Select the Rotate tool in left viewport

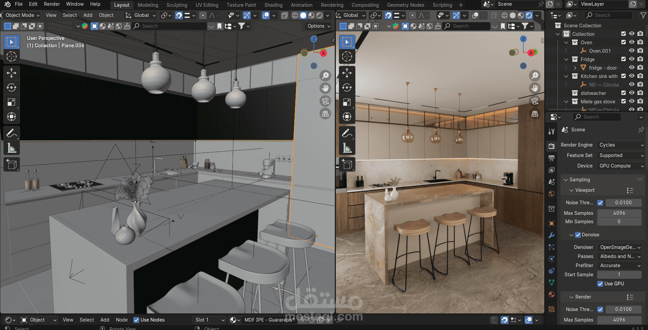(11, 88)
